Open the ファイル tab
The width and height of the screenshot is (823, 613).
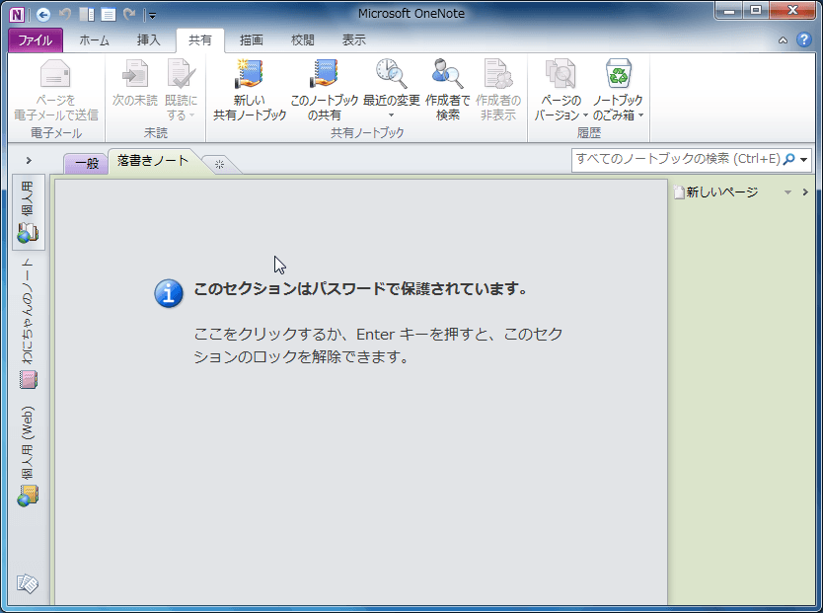36,40
